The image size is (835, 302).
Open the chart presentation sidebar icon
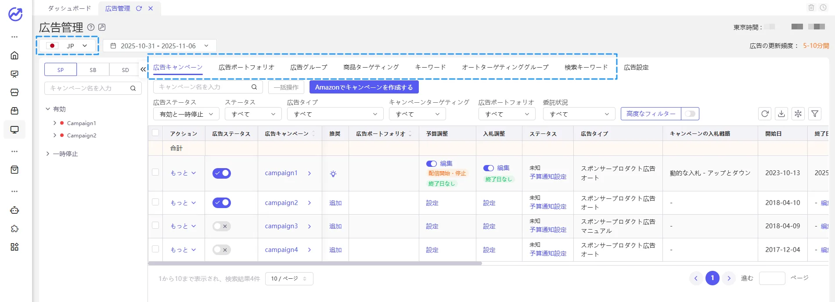[14, 74]
